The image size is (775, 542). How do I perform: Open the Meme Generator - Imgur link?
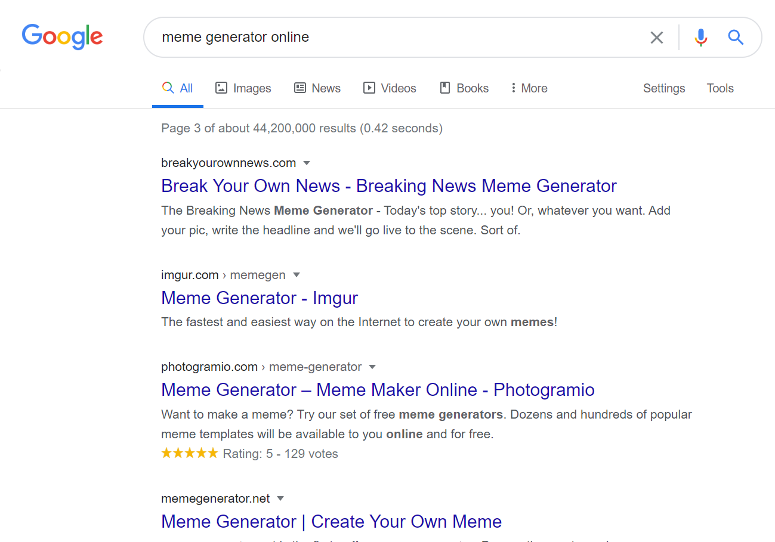[x=260, y=298]
